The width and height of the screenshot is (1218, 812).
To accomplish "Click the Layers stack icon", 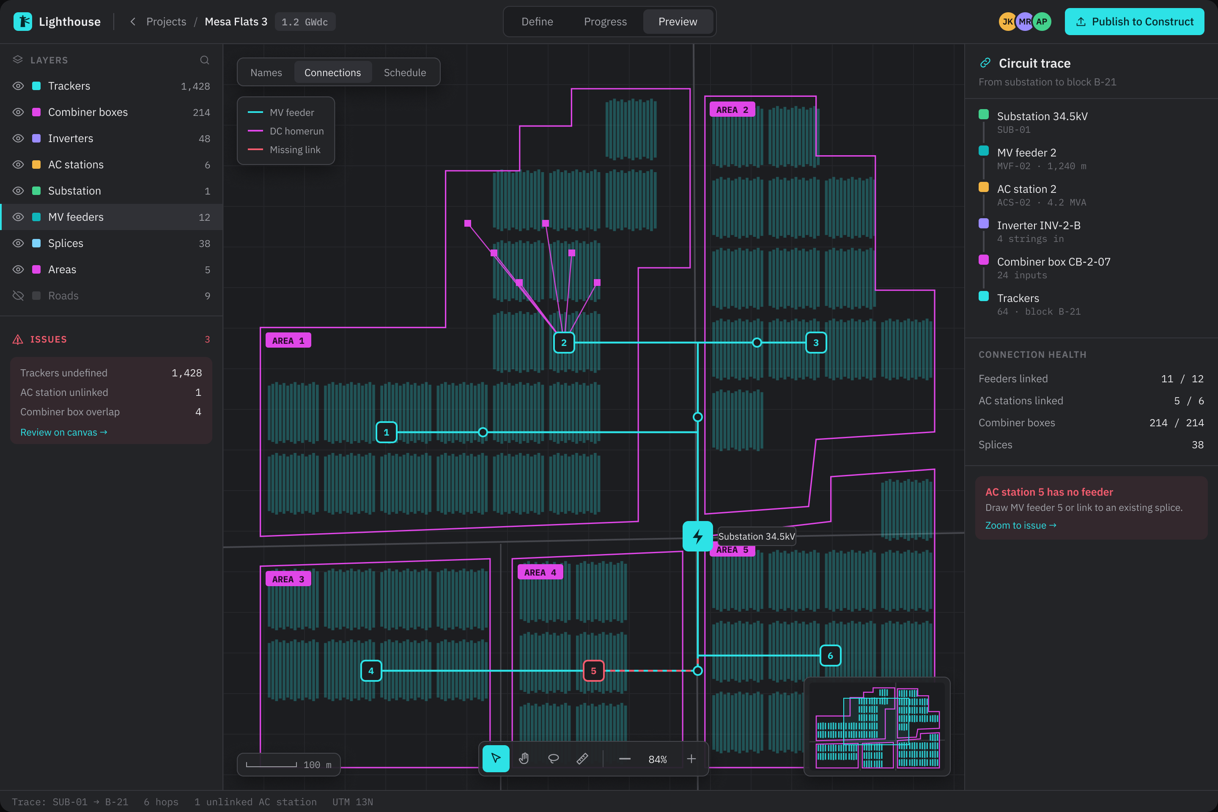I will tap(18, 60).
